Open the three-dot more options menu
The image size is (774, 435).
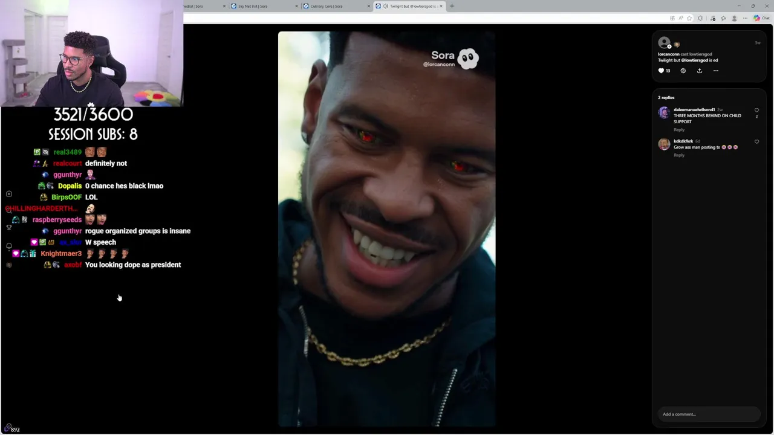point(716,71)
